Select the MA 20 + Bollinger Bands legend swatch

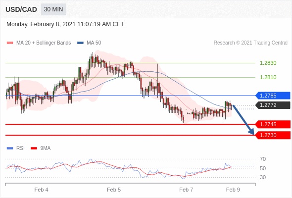[10, 43]
